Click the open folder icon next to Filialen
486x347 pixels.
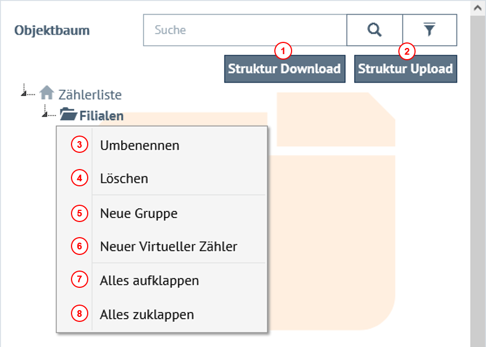coord(68,115)
